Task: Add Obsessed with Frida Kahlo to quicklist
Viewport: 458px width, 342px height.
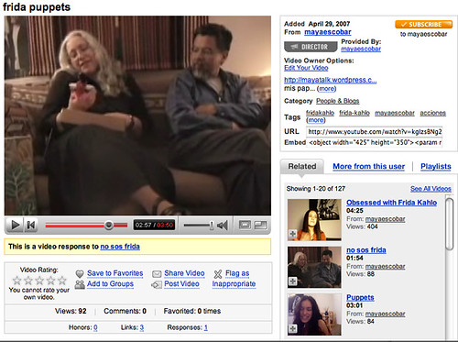Action: coord(292,234)
